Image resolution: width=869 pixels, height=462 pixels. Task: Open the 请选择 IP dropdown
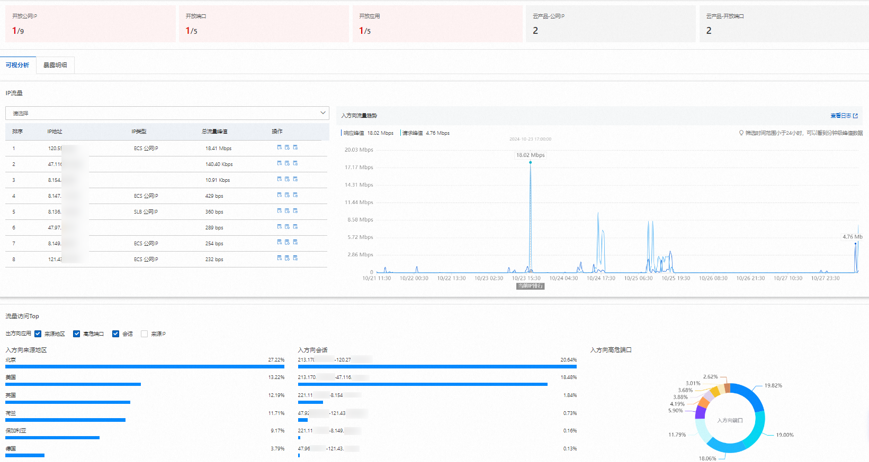pyautogui.click(x=167, y=113)
